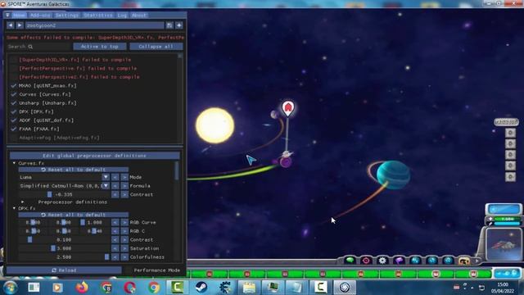The height and width of the screenshot is (295, 524).
Task: Open the Formula dropdown Simplified Catmull-Rom
Action: 64,186
